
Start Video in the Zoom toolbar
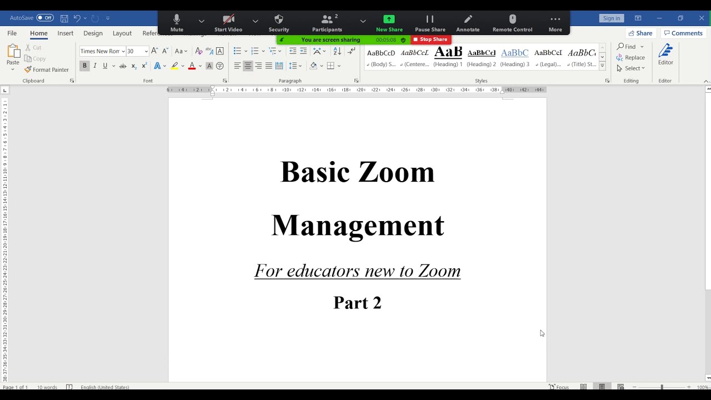(x=228, y=23)
